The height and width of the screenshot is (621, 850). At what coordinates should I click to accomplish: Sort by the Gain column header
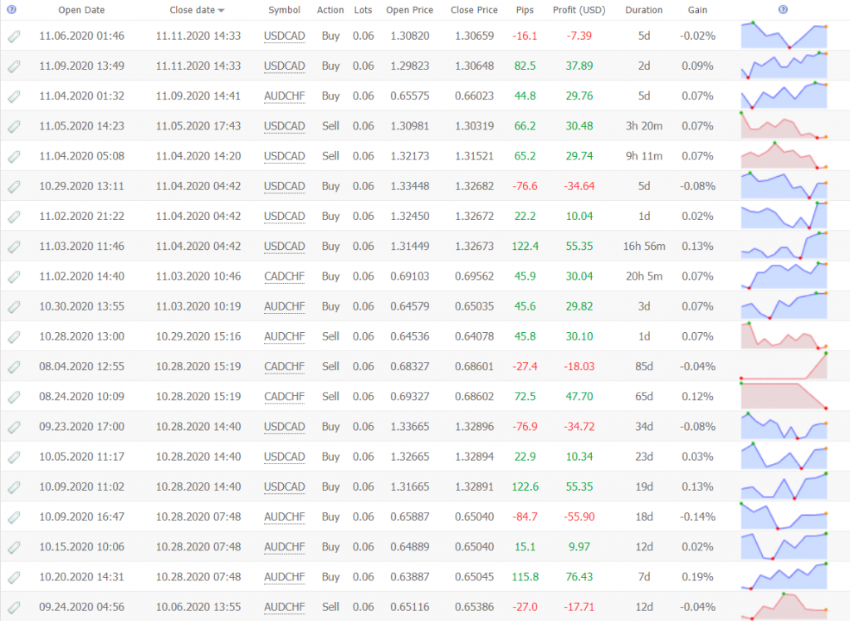pos(697,11)
